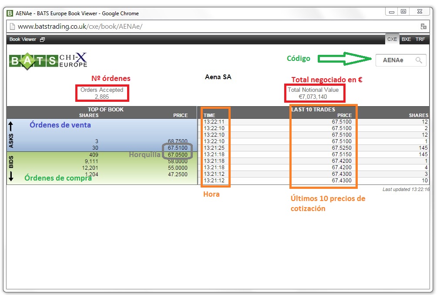Minimize the Chrome window
Screen dimensions: 440x295
(391, 11)
